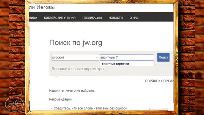This screenshot has width=204, height=115.
Task: Select the визитные карточки suggestion
Action: 115,64
